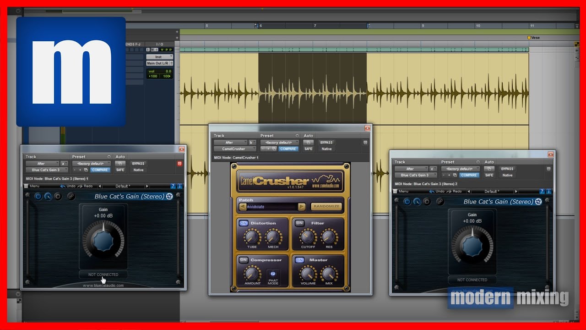The height and width of the screenshot is (330, 586).
Task: Click target icon in CamelCrusher plugin header
Action: (365, 143)
